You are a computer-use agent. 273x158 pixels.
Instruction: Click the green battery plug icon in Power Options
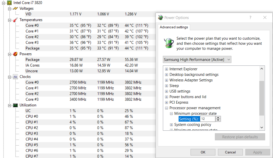169,43
